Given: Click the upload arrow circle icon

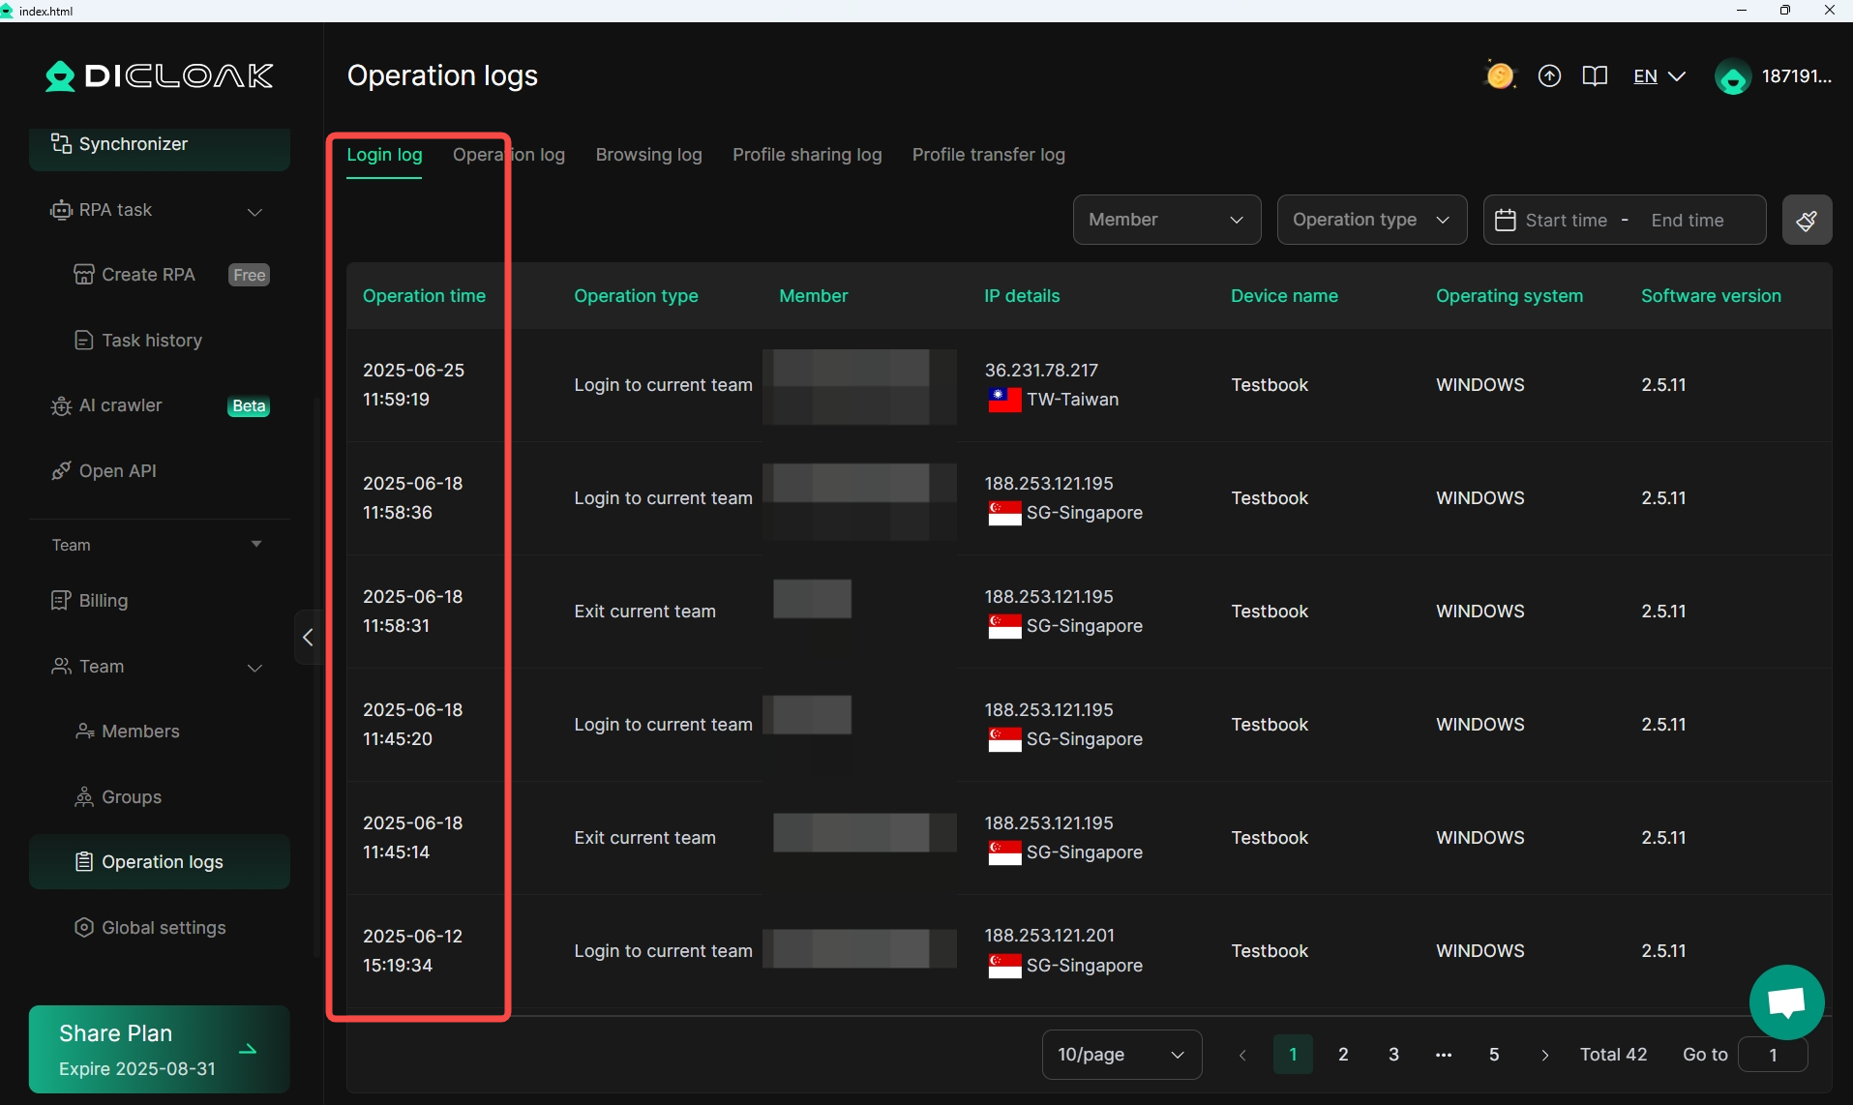Looking at the screenshot, I should (1549, 75).
